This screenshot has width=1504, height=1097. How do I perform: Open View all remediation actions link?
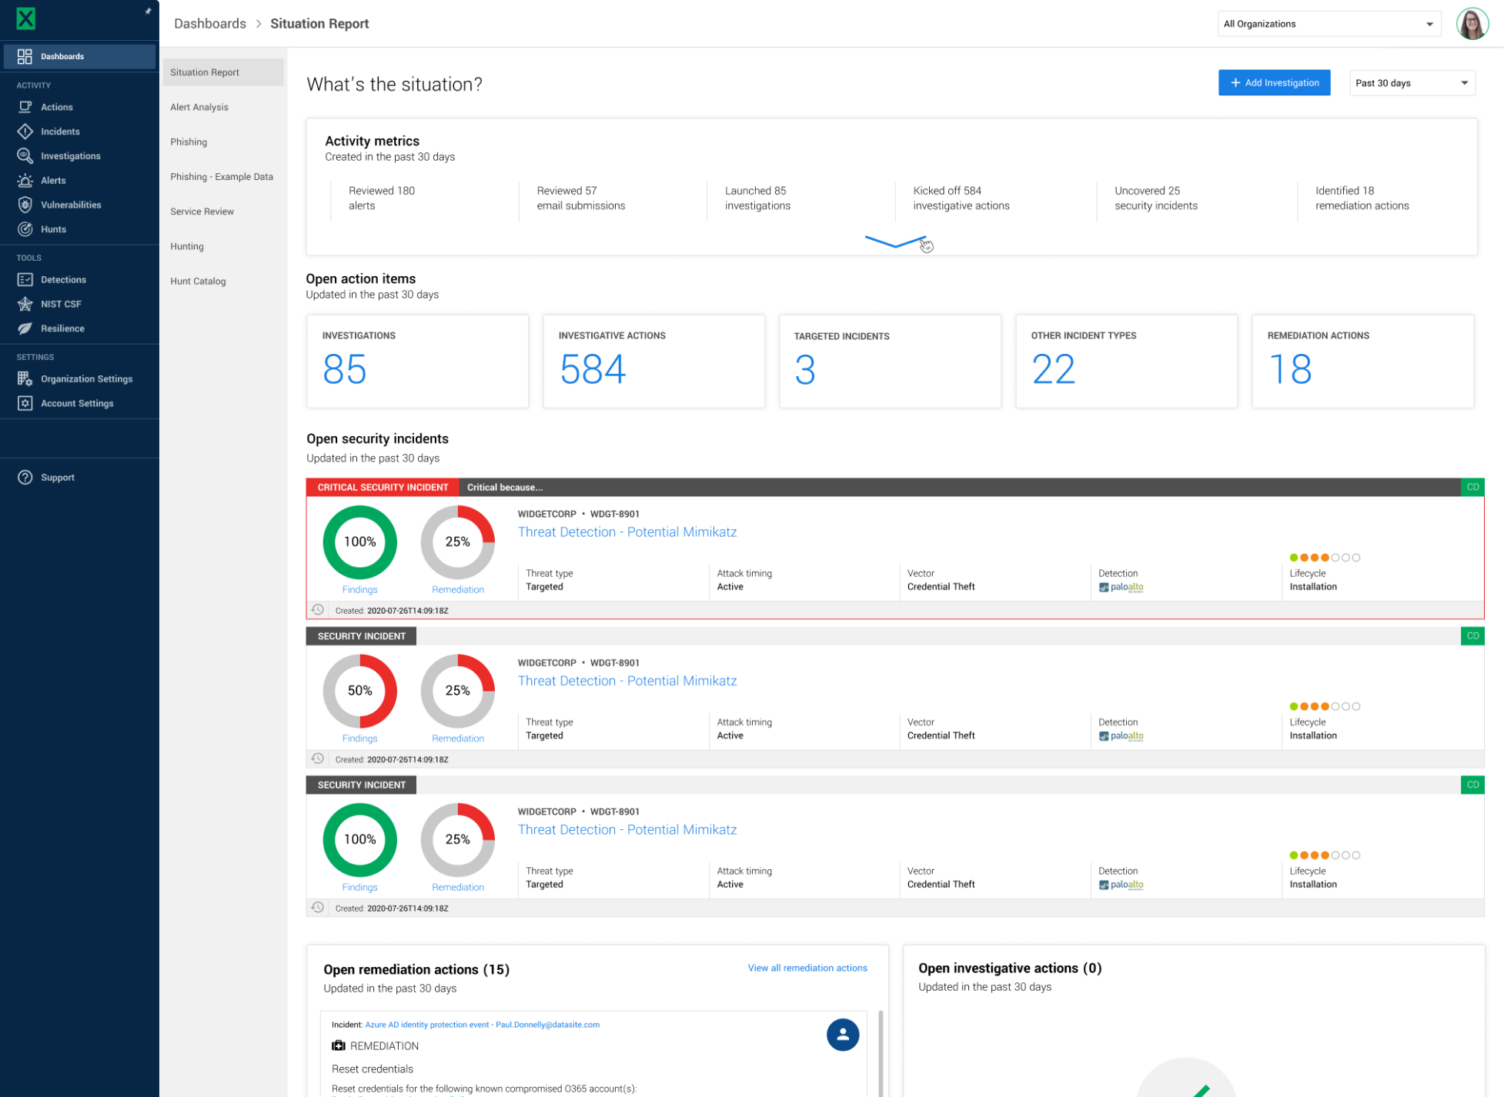[807, 968]
